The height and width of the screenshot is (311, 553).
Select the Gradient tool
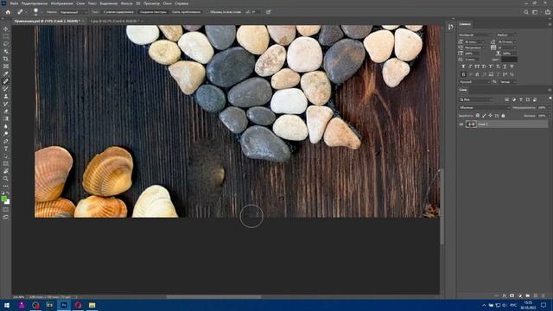(6, 118)
